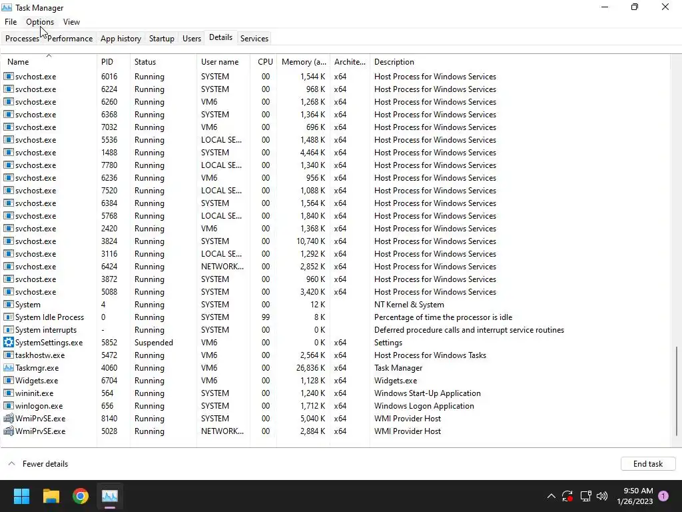Open the volume control in the tray
682x512 pixels.
coord(602,496)
